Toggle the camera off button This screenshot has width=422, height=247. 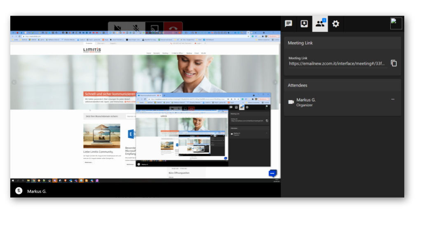coord(117,28)
